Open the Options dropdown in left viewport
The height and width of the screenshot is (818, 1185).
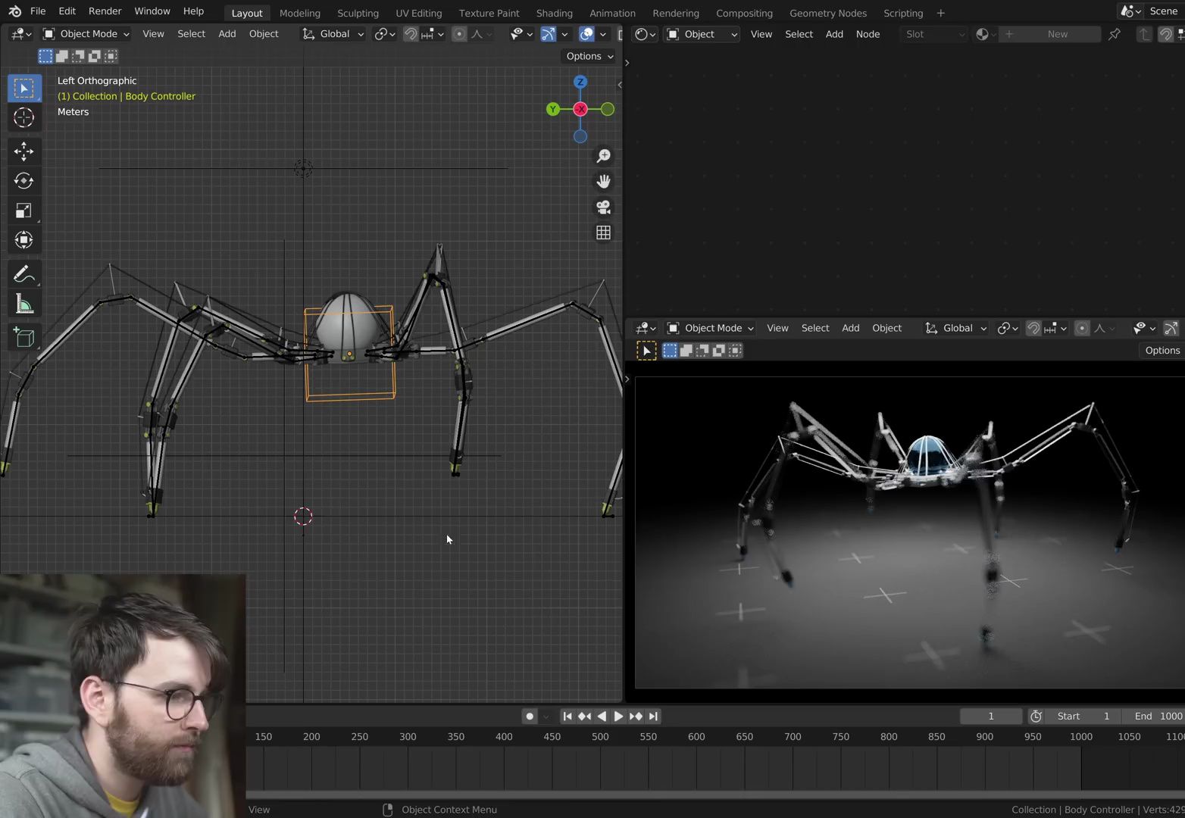(589, 56)
